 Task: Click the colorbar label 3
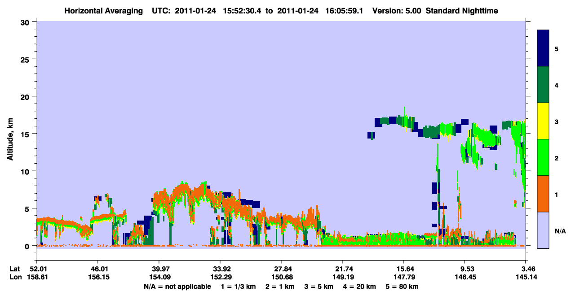557,121
